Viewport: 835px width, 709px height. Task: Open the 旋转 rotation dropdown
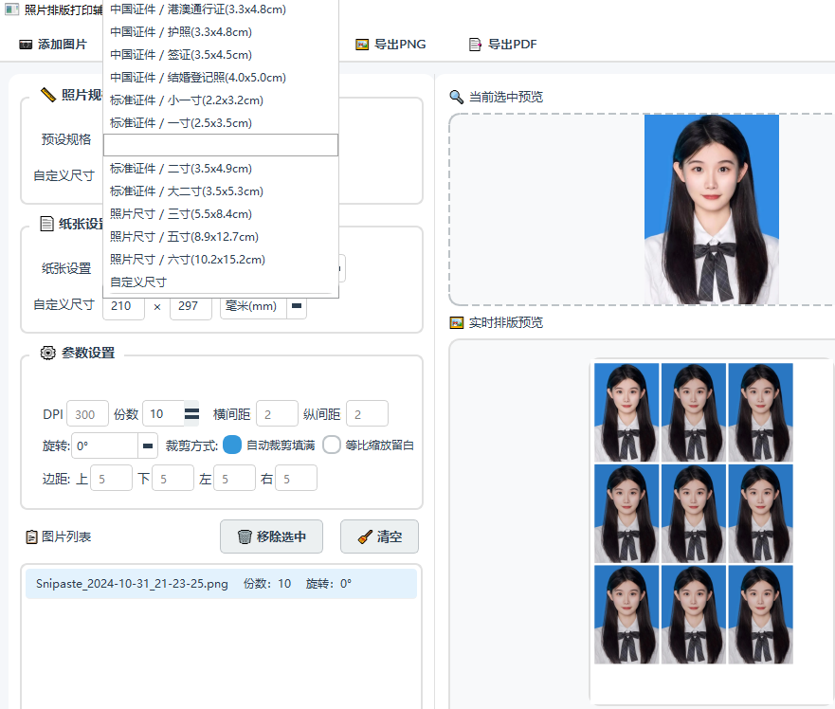pos(148,445)
